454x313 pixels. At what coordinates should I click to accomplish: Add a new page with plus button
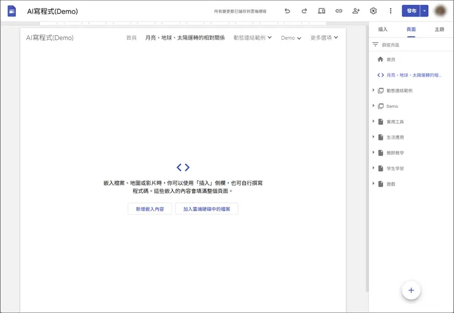point(411,290)
